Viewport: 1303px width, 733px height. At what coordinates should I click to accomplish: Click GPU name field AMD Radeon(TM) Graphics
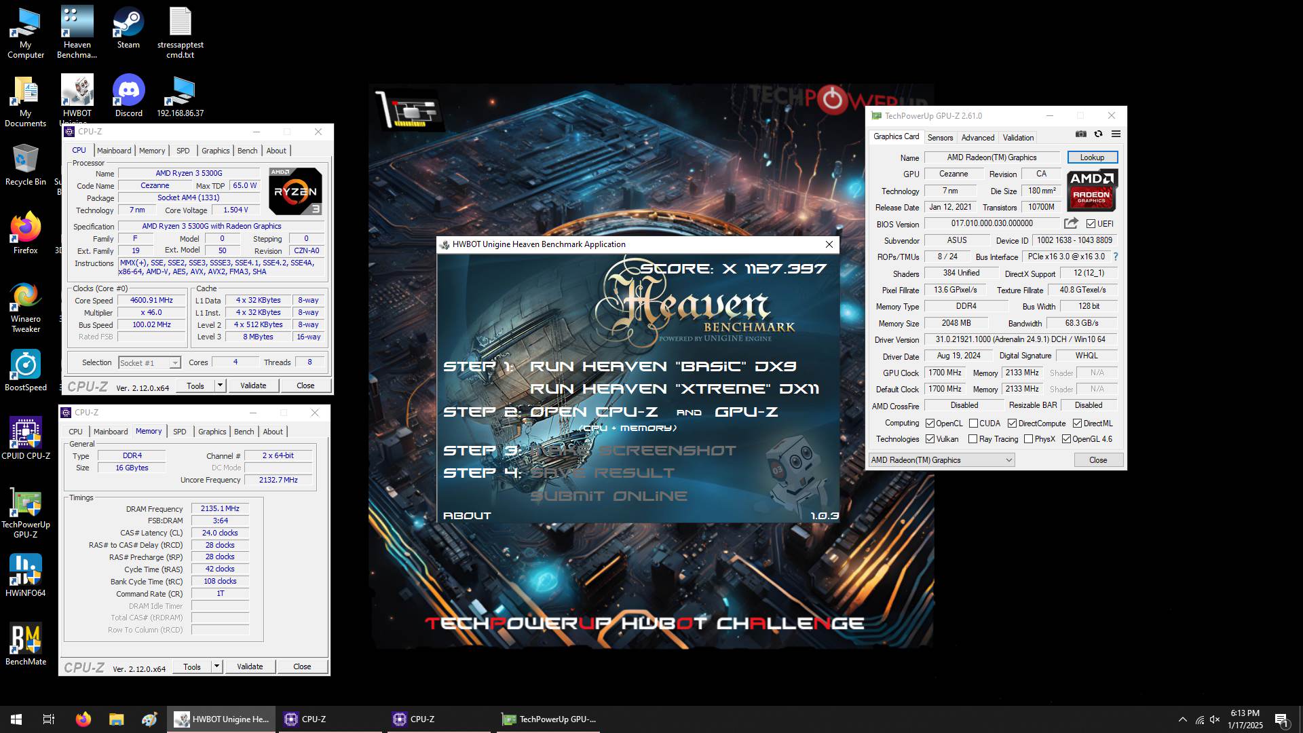(x=992, y=157)
